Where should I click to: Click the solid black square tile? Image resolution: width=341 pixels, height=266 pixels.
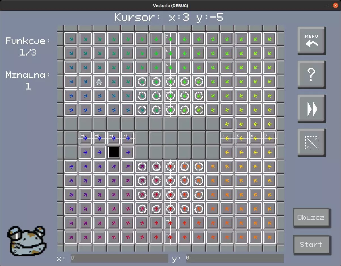click(113, 152)
